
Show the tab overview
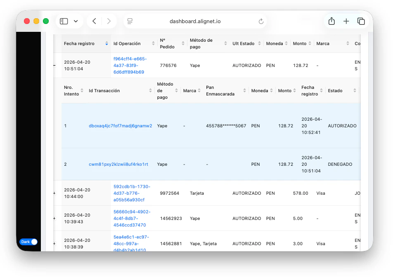[x=361, y=21]
